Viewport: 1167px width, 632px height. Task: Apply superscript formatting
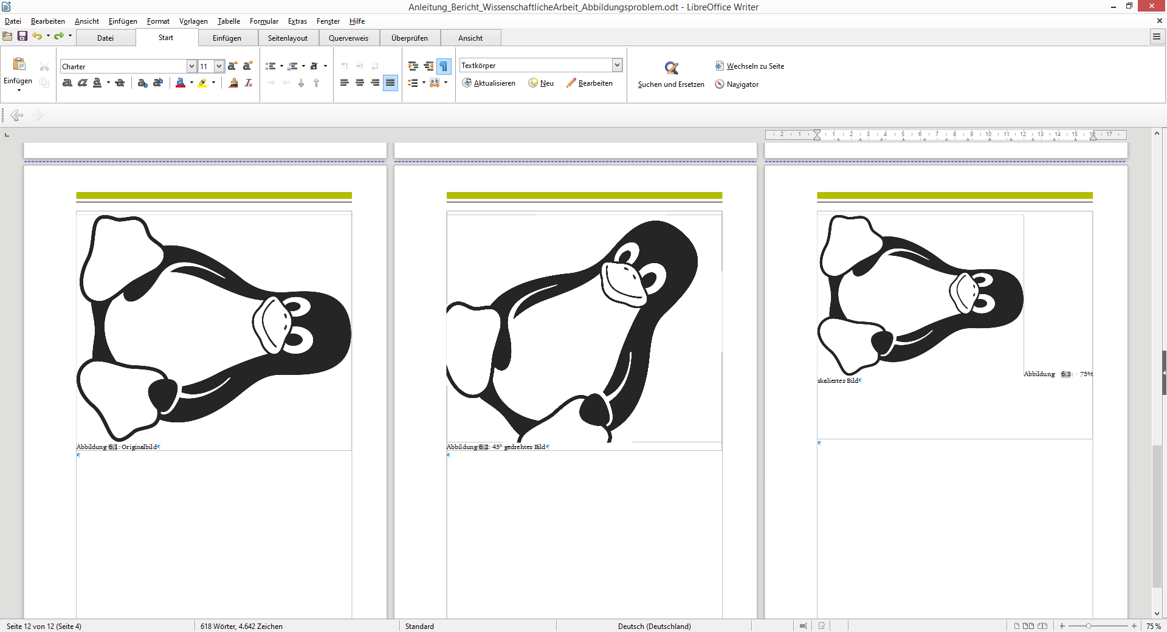[x=158, y=83]
